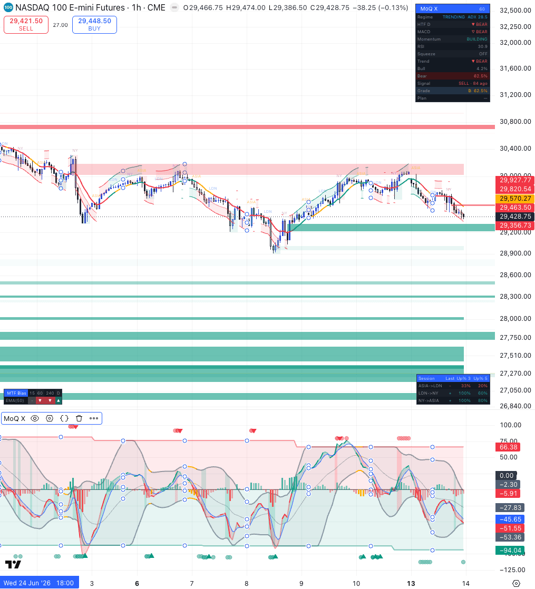Click the red 66.38 oscillator value label
Screen dimensions: 535x589
[x=508, y=447]
